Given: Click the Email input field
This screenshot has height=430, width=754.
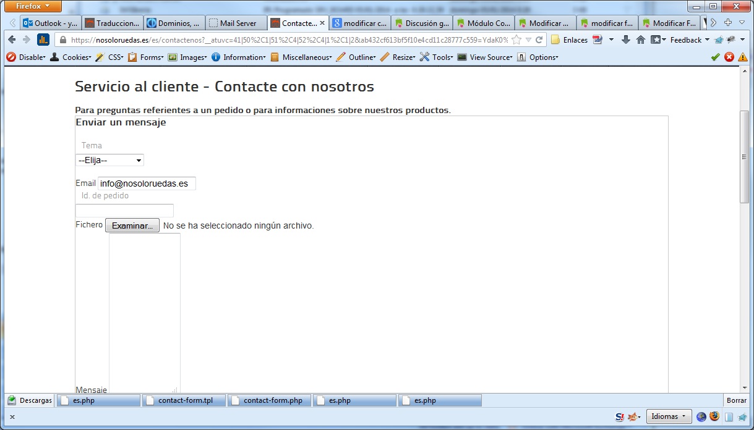Looking at the screenshot, I should [147, 183].
